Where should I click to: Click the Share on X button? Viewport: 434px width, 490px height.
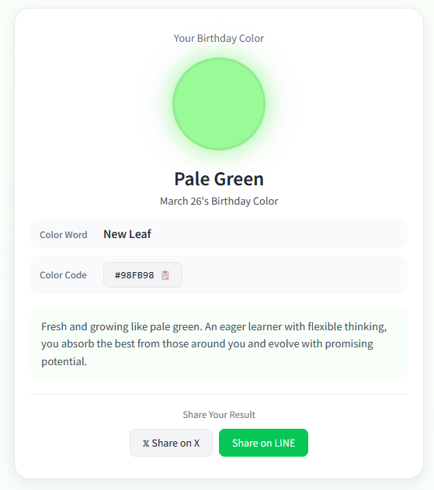coord(171,443)
